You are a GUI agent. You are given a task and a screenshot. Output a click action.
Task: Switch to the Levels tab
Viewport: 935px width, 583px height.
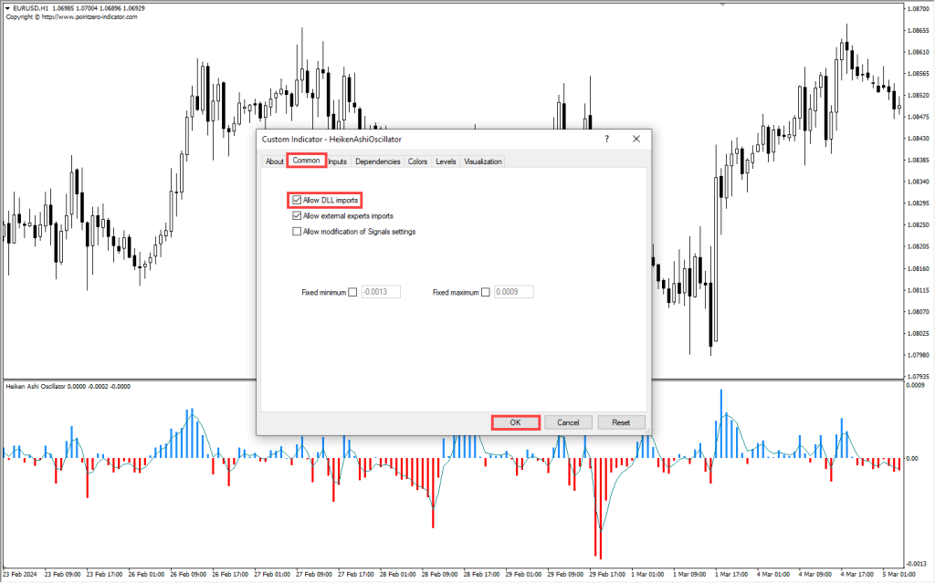pos(446,161)
